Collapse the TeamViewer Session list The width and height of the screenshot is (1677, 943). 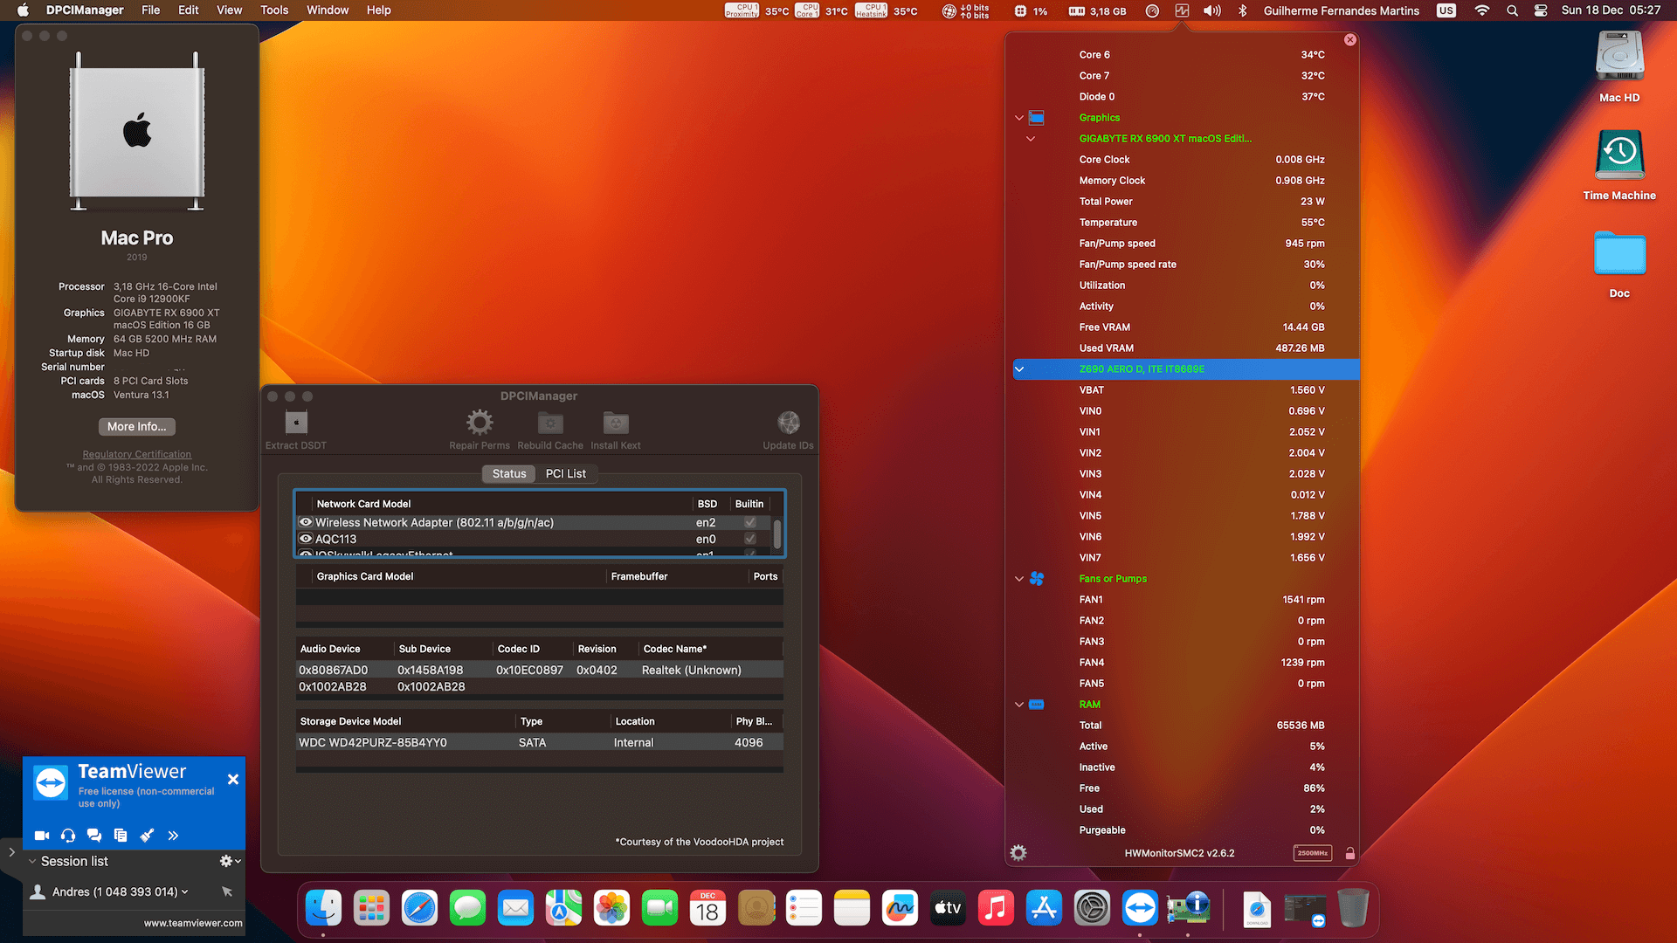click(32, 861)
